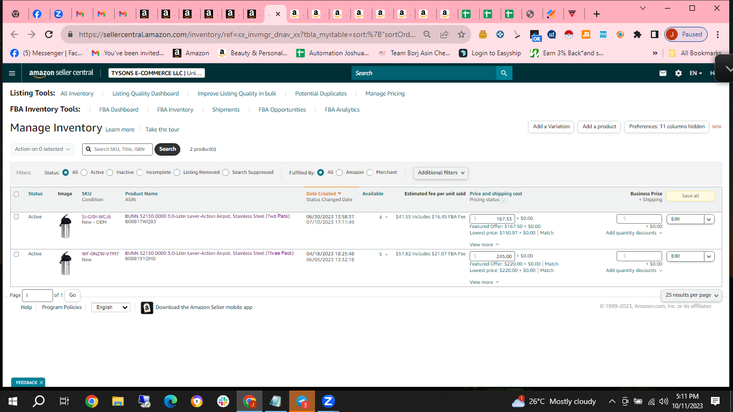The width and height of the screenshot is (733, 412).
Task: Click the share page icon in address bar
Action: click(x=444, y=34)
